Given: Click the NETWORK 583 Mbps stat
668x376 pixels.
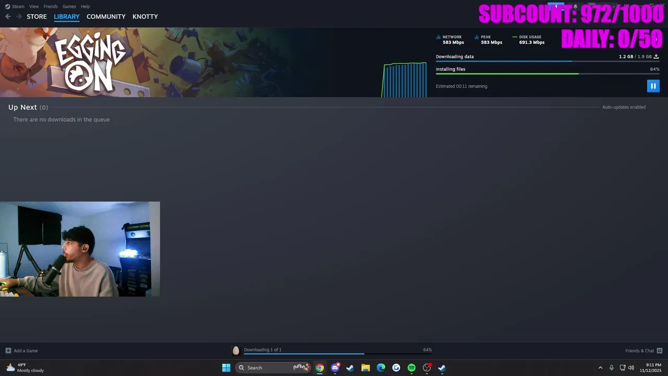Looking at the screenshot, I should click(450, 40).
